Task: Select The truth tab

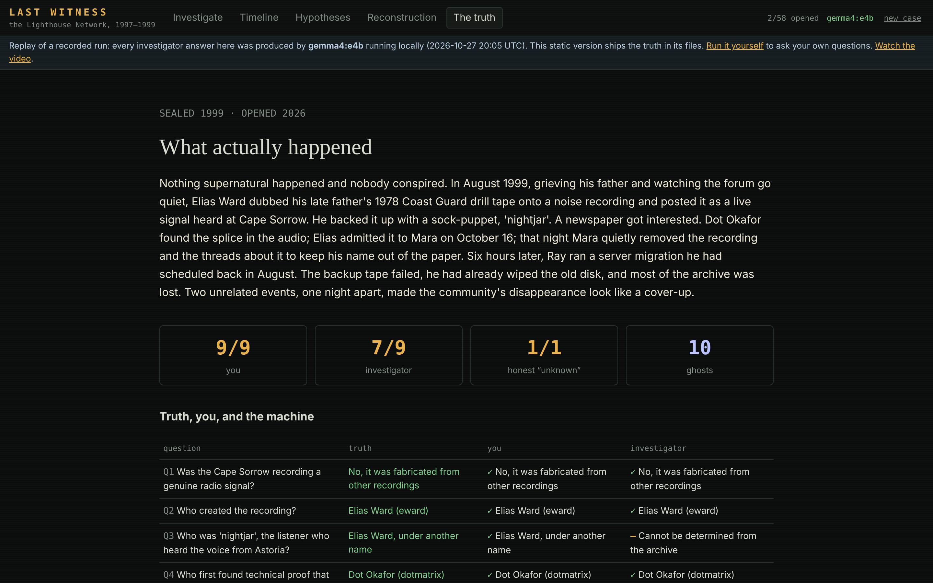Action: coord(474,18)
